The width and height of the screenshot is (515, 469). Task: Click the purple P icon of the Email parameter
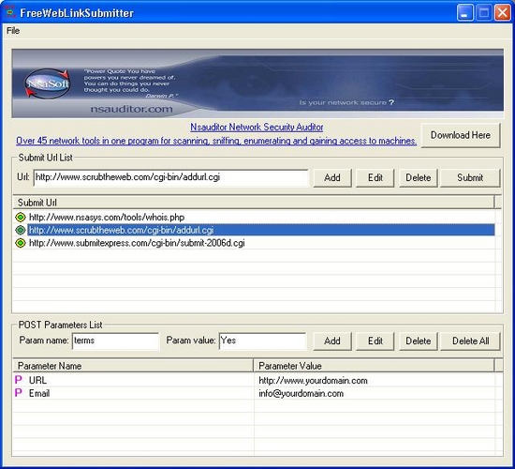coord(19,393)
